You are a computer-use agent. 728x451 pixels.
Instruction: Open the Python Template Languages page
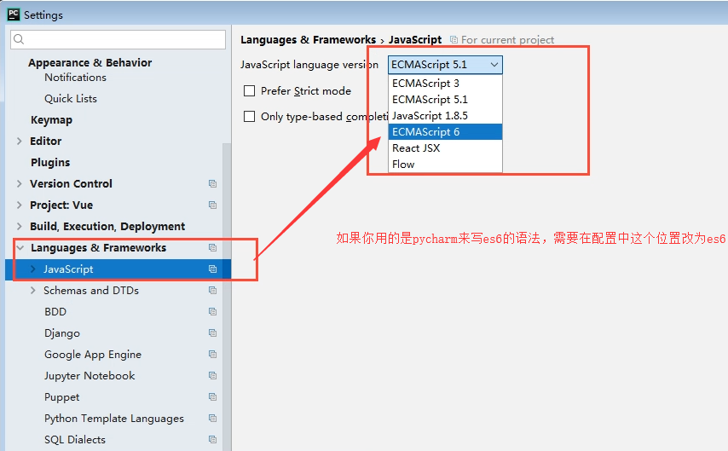(x=113, y=419)
